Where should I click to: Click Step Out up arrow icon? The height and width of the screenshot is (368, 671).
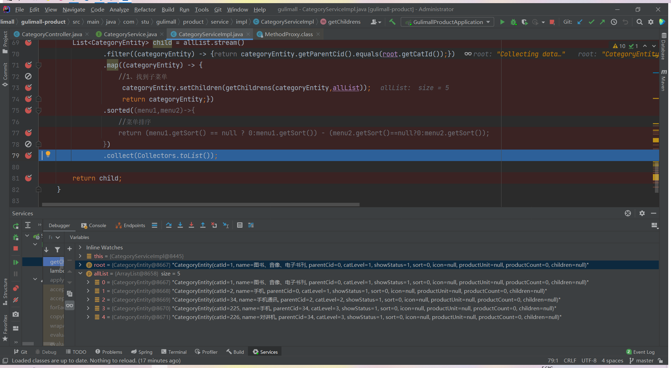(203, 225)
